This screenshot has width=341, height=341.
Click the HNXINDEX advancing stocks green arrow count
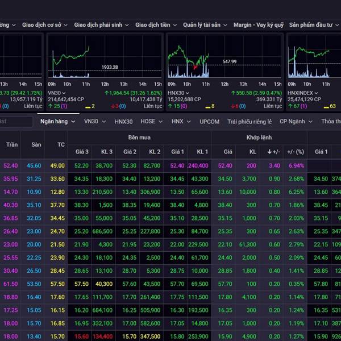(x=298, y=106)
